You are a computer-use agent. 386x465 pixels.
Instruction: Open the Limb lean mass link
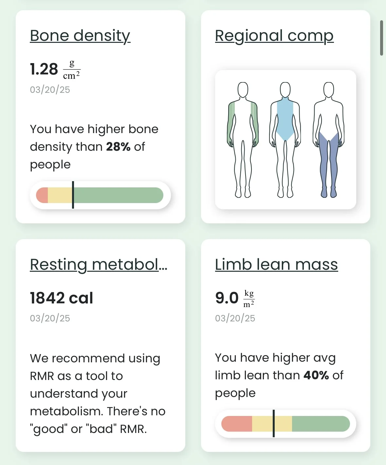click(276, 265)
